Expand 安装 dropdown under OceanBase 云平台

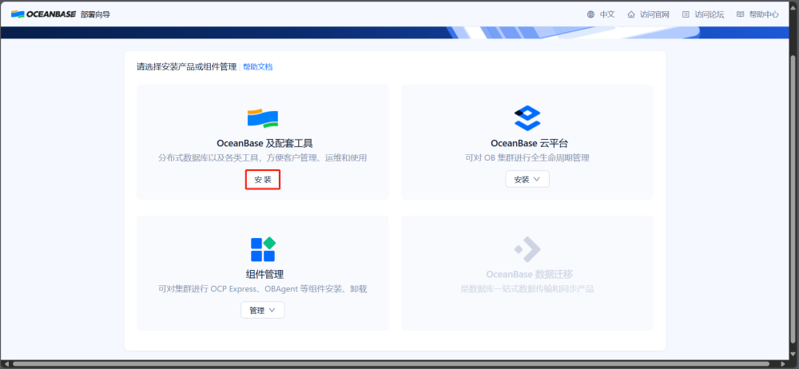tap(527, 180)
